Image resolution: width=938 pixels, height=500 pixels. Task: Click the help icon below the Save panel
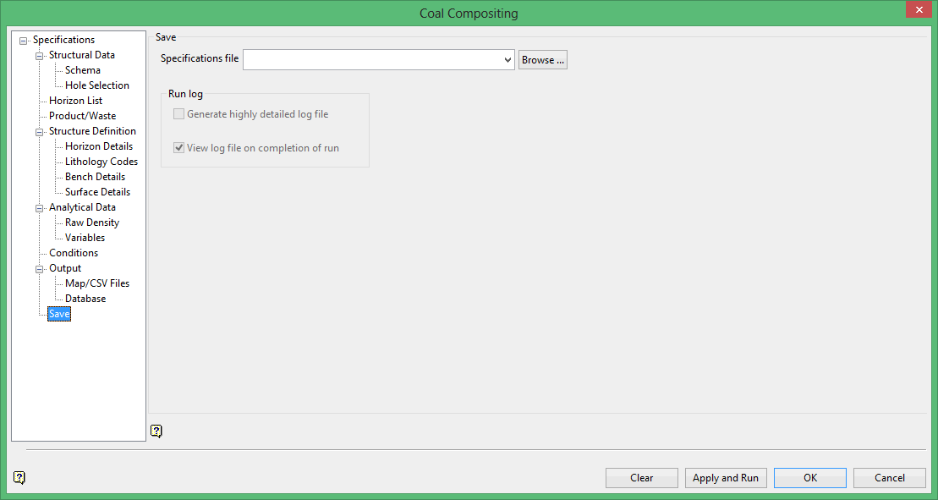pos(156,431)
